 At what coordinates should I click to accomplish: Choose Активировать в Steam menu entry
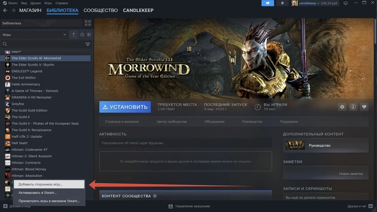coord(49,193)
